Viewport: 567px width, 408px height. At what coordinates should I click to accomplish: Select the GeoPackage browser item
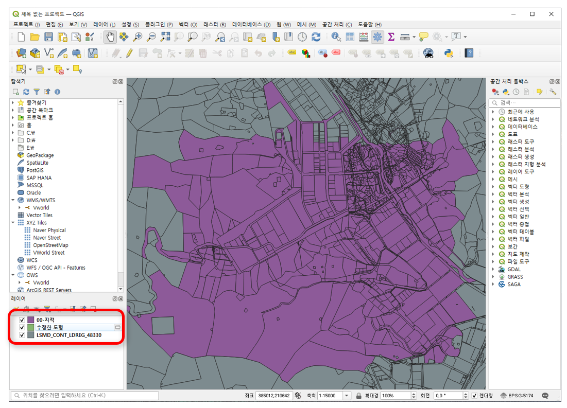(x=40, y=155)
